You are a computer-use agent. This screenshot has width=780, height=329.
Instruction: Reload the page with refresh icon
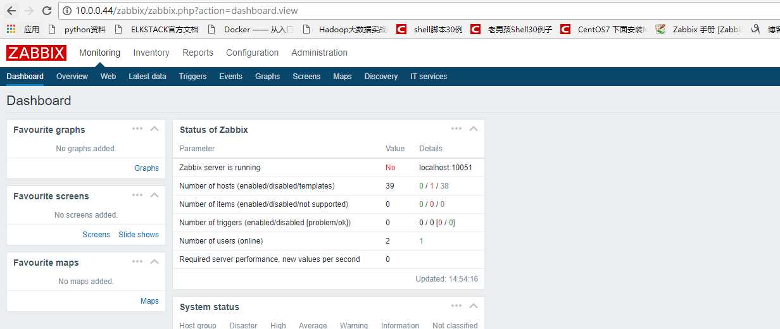(47, 11)
